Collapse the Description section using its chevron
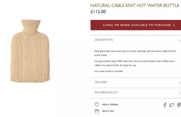Image resolution: width=181 pixels, height=117 pixels. [179, 40]
